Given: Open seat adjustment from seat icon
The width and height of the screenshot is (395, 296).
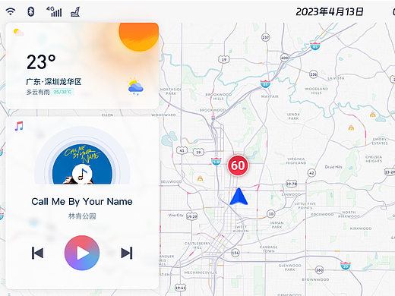Looking at the screenshot, I should pyautogui.click(x=75, y=11).
